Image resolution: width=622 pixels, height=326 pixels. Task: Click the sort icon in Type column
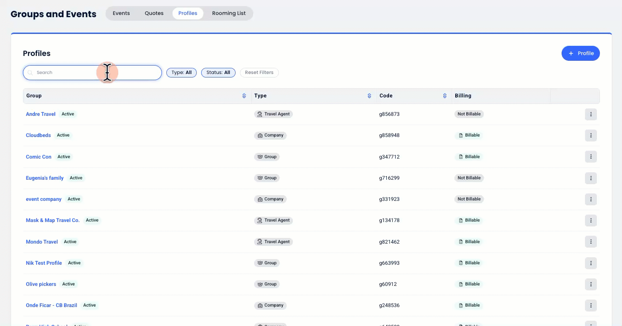[x=369, y=96]
